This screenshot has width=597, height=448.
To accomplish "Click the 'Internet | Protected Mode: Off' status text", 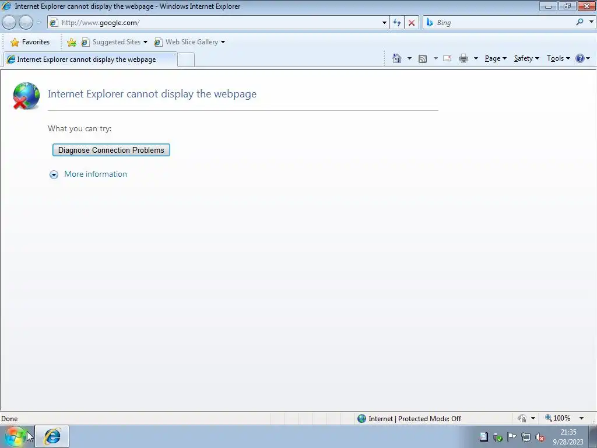I will coord(415,419).
